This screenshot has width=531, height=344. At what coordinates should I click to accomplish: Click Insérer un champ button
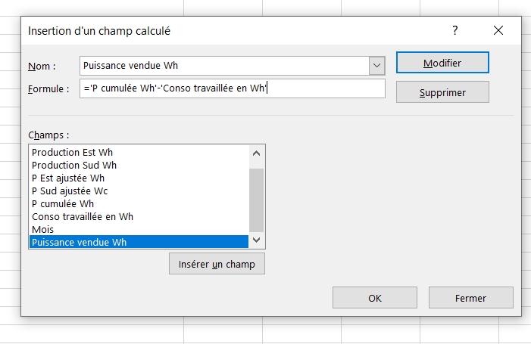point(217,265)
